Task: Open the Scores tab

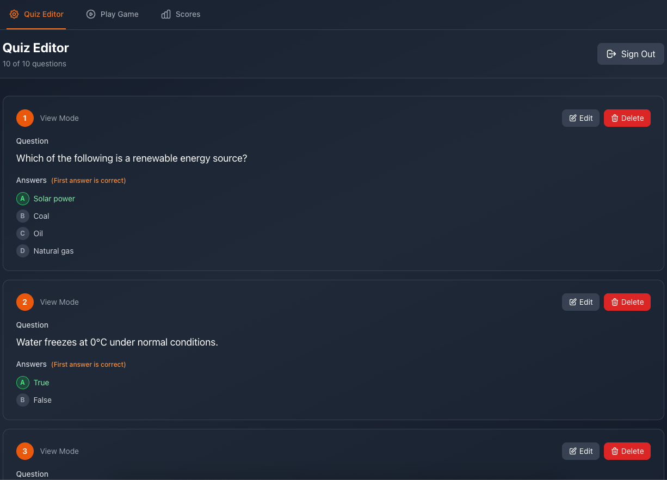Action: click(x=181, y=14)
